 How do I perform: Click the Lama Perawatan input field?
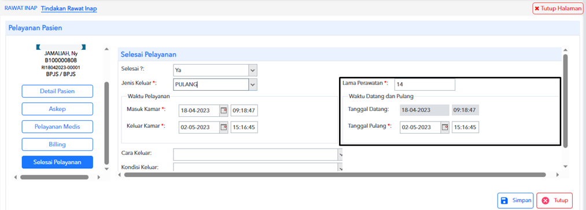[x=425, y=84]
